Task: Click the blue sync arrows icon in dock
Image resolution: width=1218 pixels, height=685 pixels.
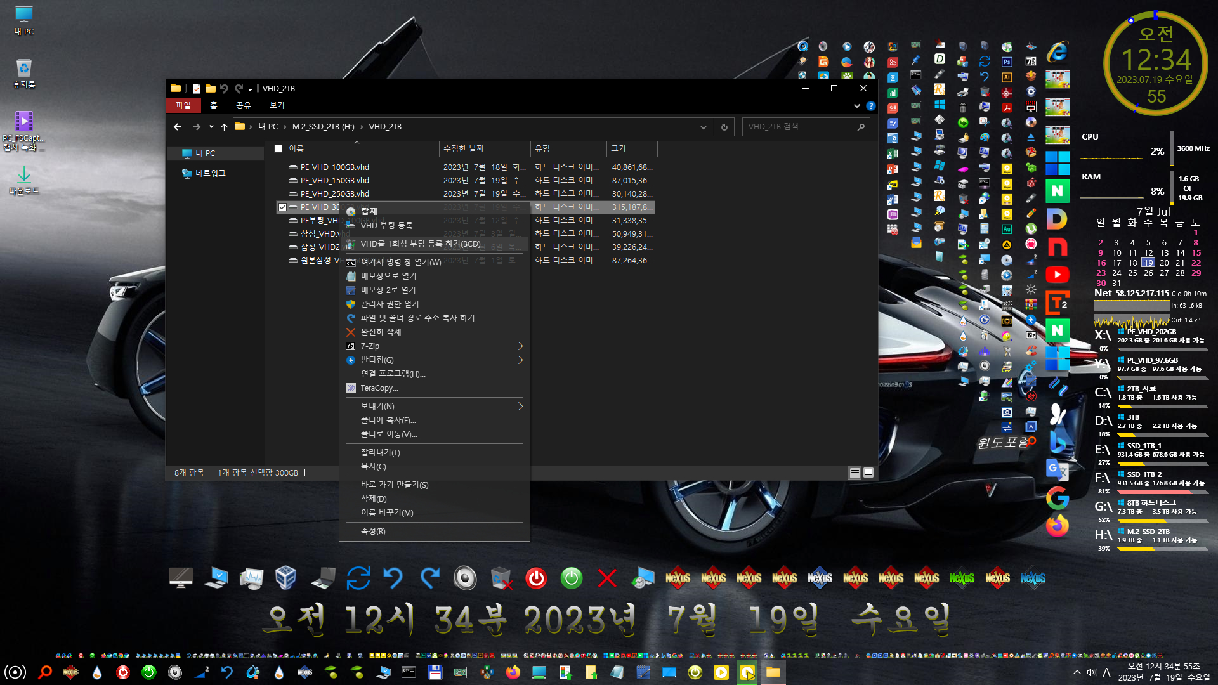Action: pyautogui.click(x=358, y=578)
